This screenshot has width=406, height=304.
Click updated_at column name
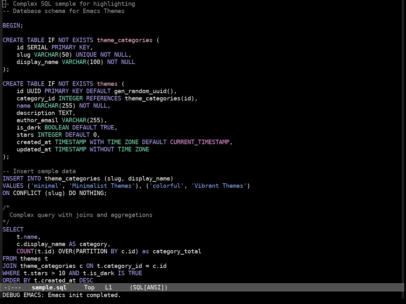[34, 149]
